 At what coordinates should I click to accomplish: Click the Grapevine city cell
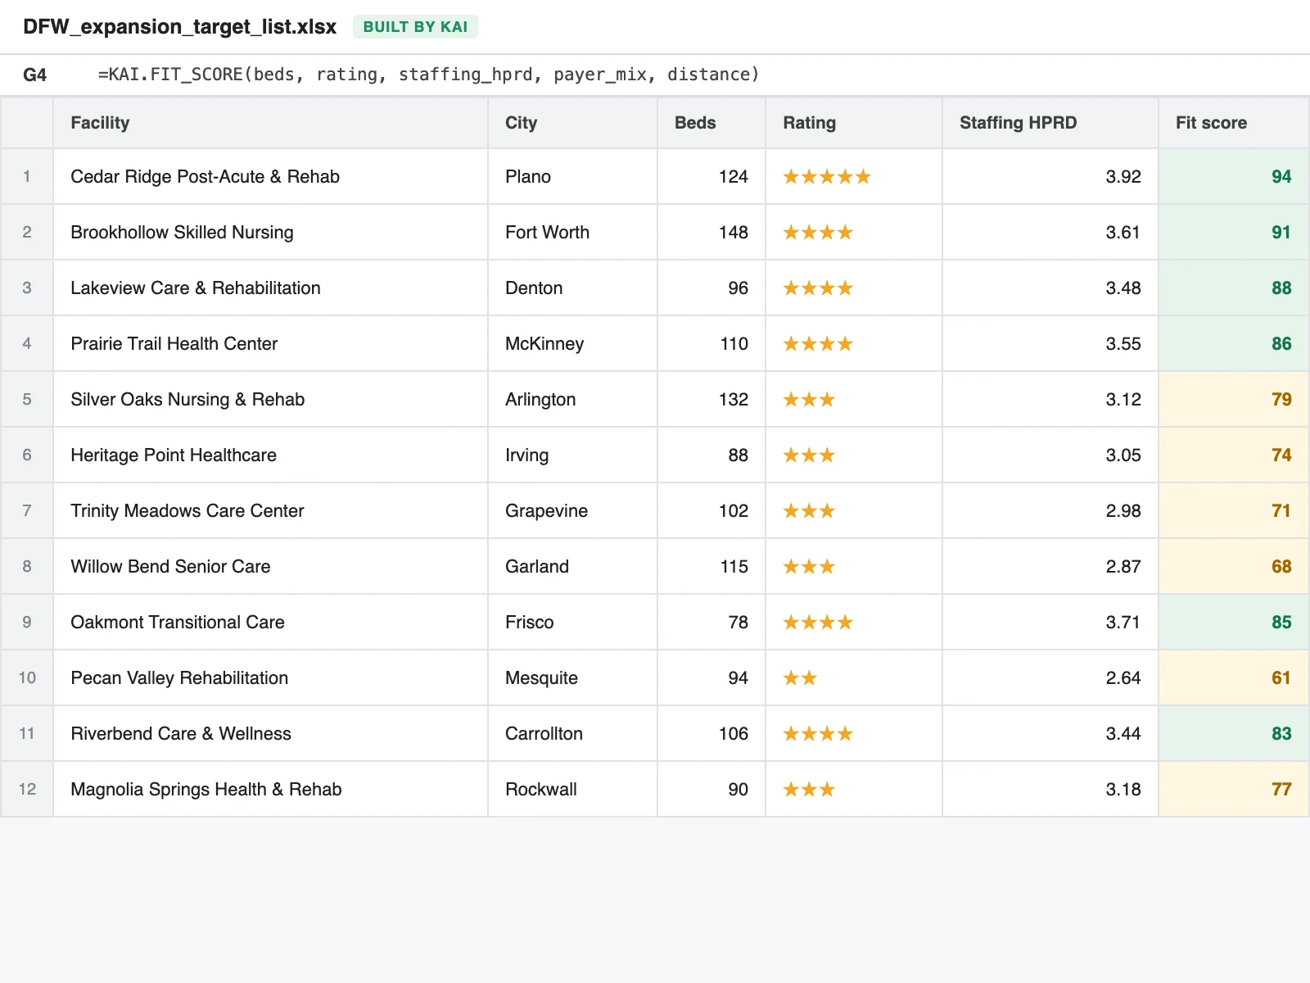tap(572, 510)
